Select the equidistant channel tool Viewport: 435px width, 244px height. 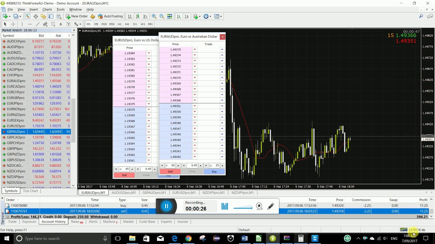click(45, 24)
